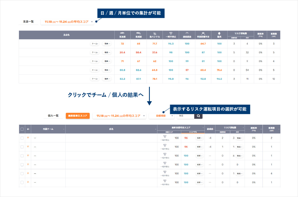Viewport: 298px width, 197px height.
Task: Click the チーム button in first branch row
Action: tap(95, 44)
